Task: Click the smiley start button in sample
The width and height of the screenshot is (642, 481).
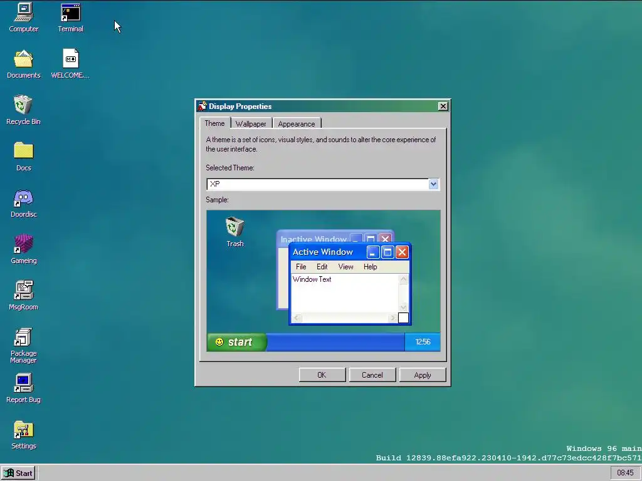Action: click(236, 342)
